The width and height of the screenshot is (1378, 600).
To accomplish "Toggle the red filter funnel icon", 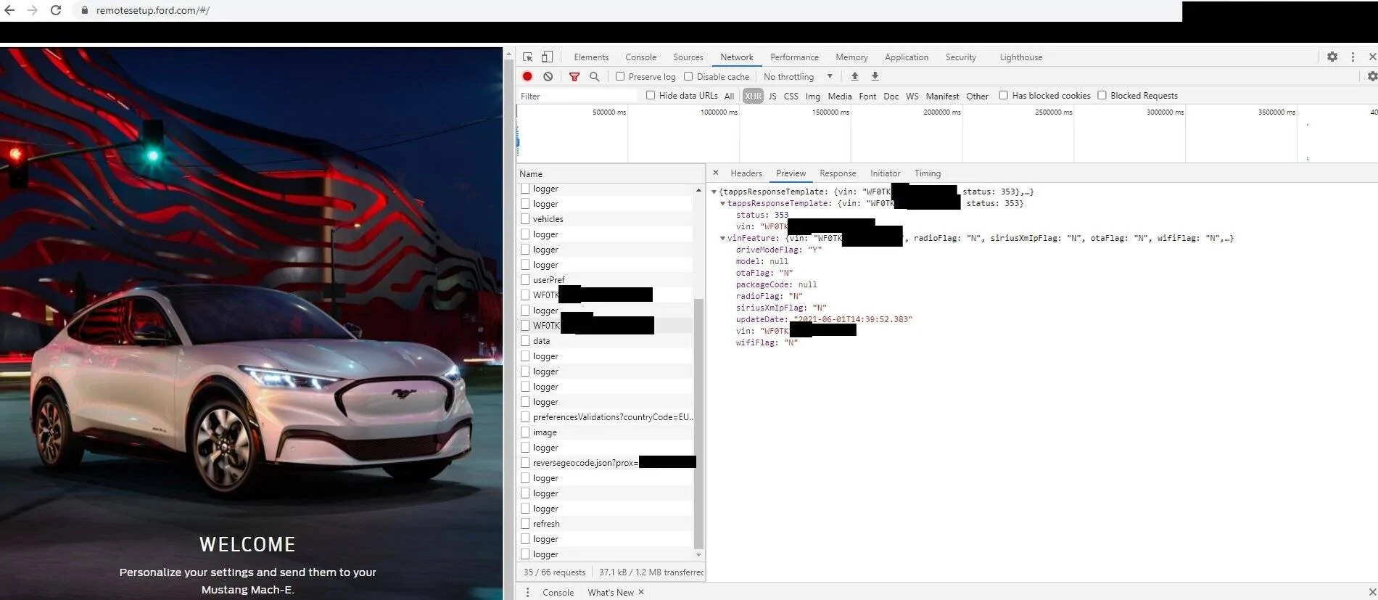I will coord(574,76).
